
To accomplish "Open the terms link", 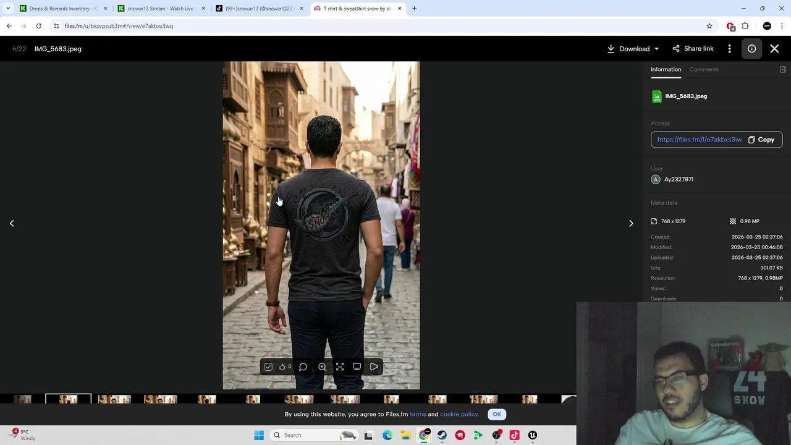I will (418, 414).
